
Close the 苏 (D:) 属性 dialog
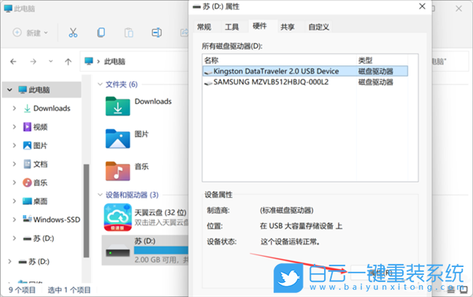tap(423, 6)
